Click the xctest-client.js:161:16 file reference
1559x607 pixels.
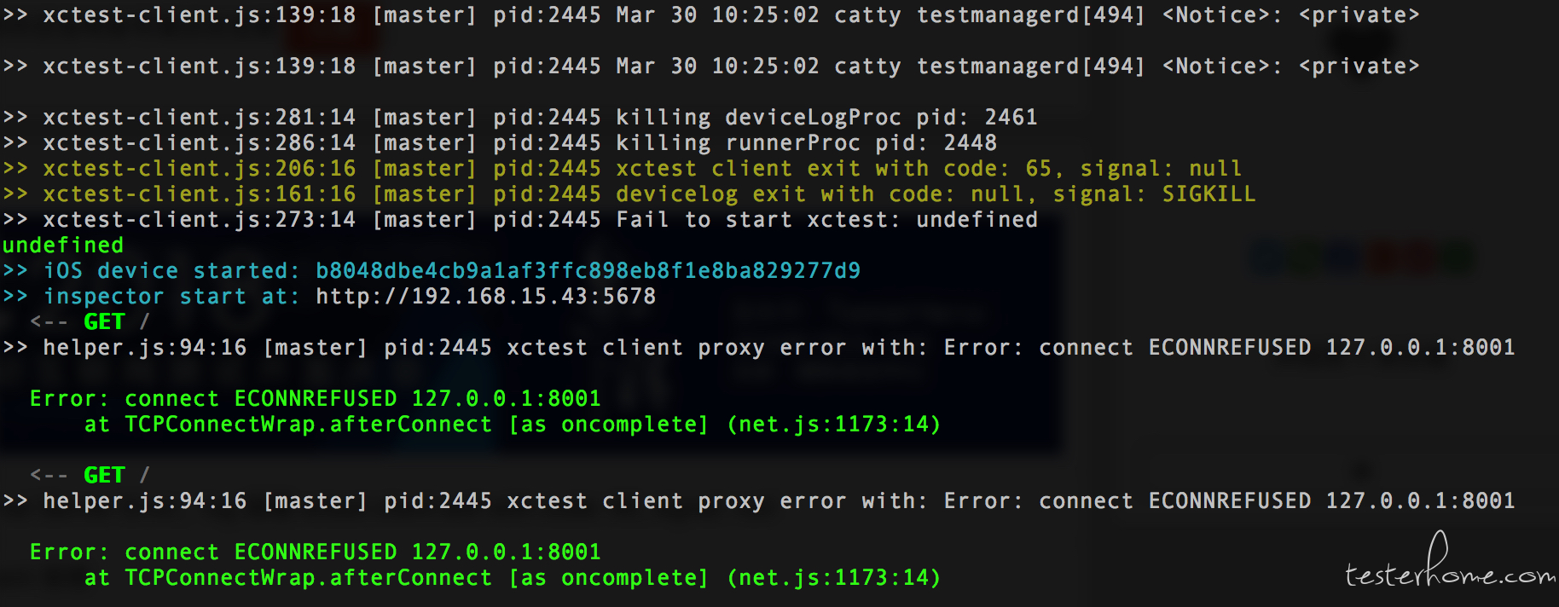[199, 194]
